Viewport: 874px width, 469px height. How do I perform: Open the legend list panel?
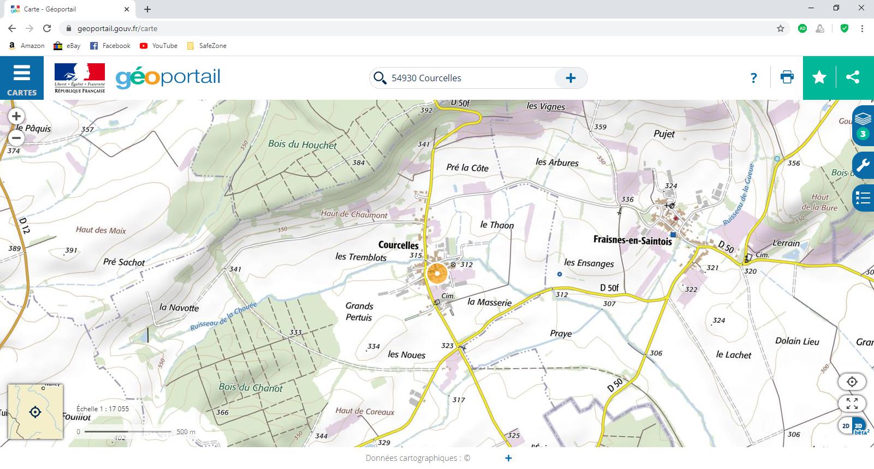863,197
